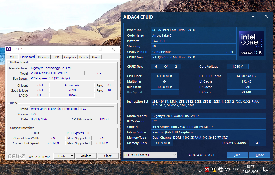Click the 6C+8c Intel Core Ultra 5 245K processor value

coord(194,30)
